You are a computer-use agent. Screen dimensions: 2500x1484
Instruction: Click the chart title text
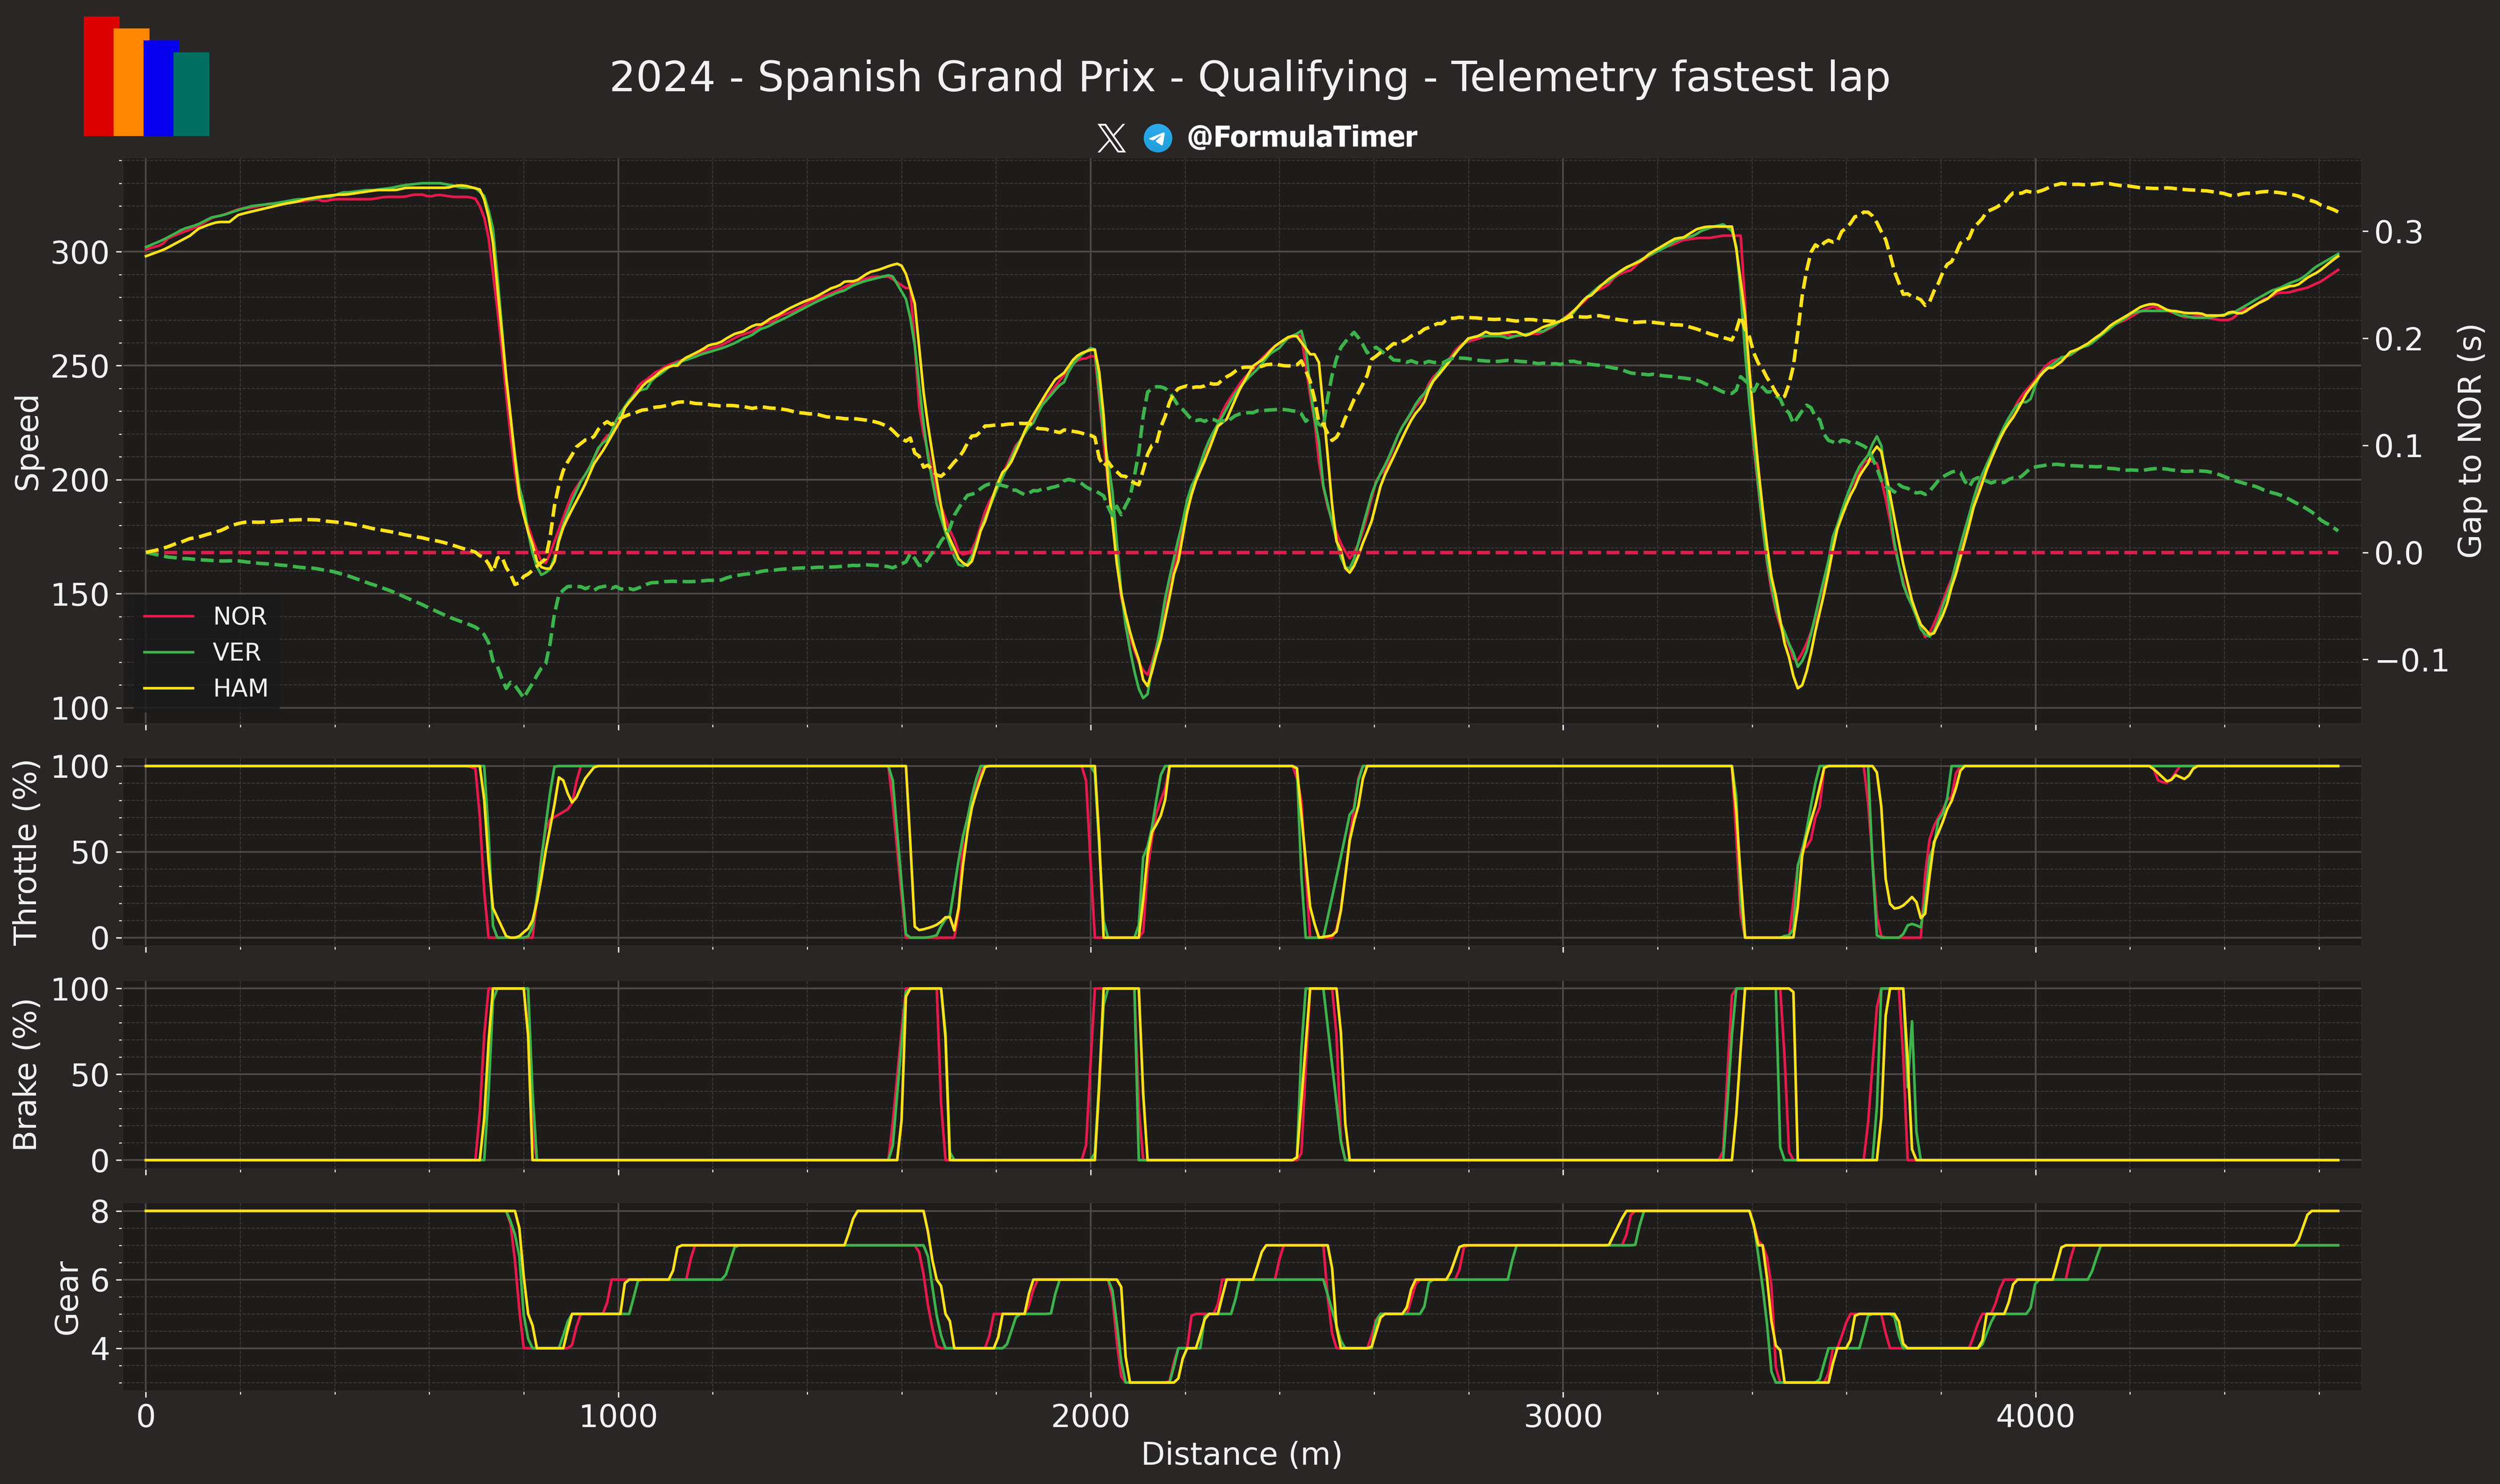click(x=1249, y=77)
